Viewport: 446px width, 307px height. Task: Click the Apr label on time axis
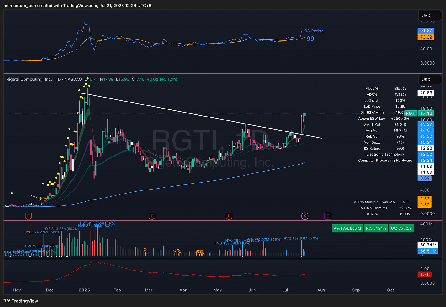183,290
